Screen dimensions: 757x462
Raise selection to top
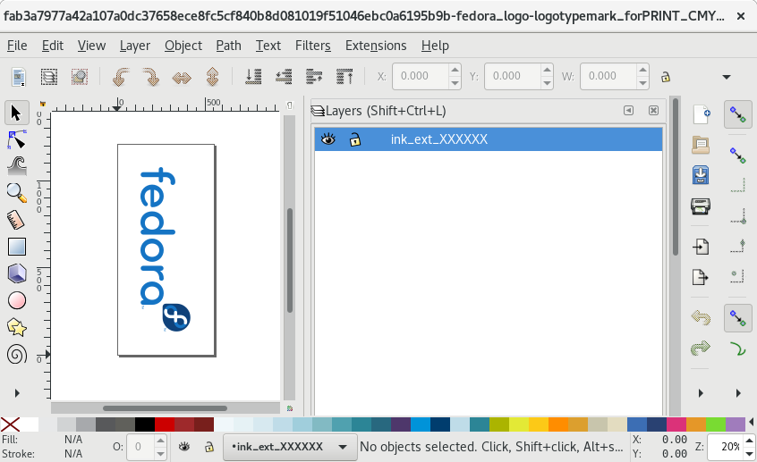pyautogui.click(x=344, y=77)
